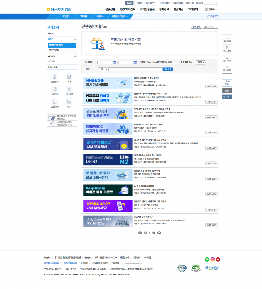Open the 펀드매매 quick icon
Screen dimensions: 262x289
[227, 58]
